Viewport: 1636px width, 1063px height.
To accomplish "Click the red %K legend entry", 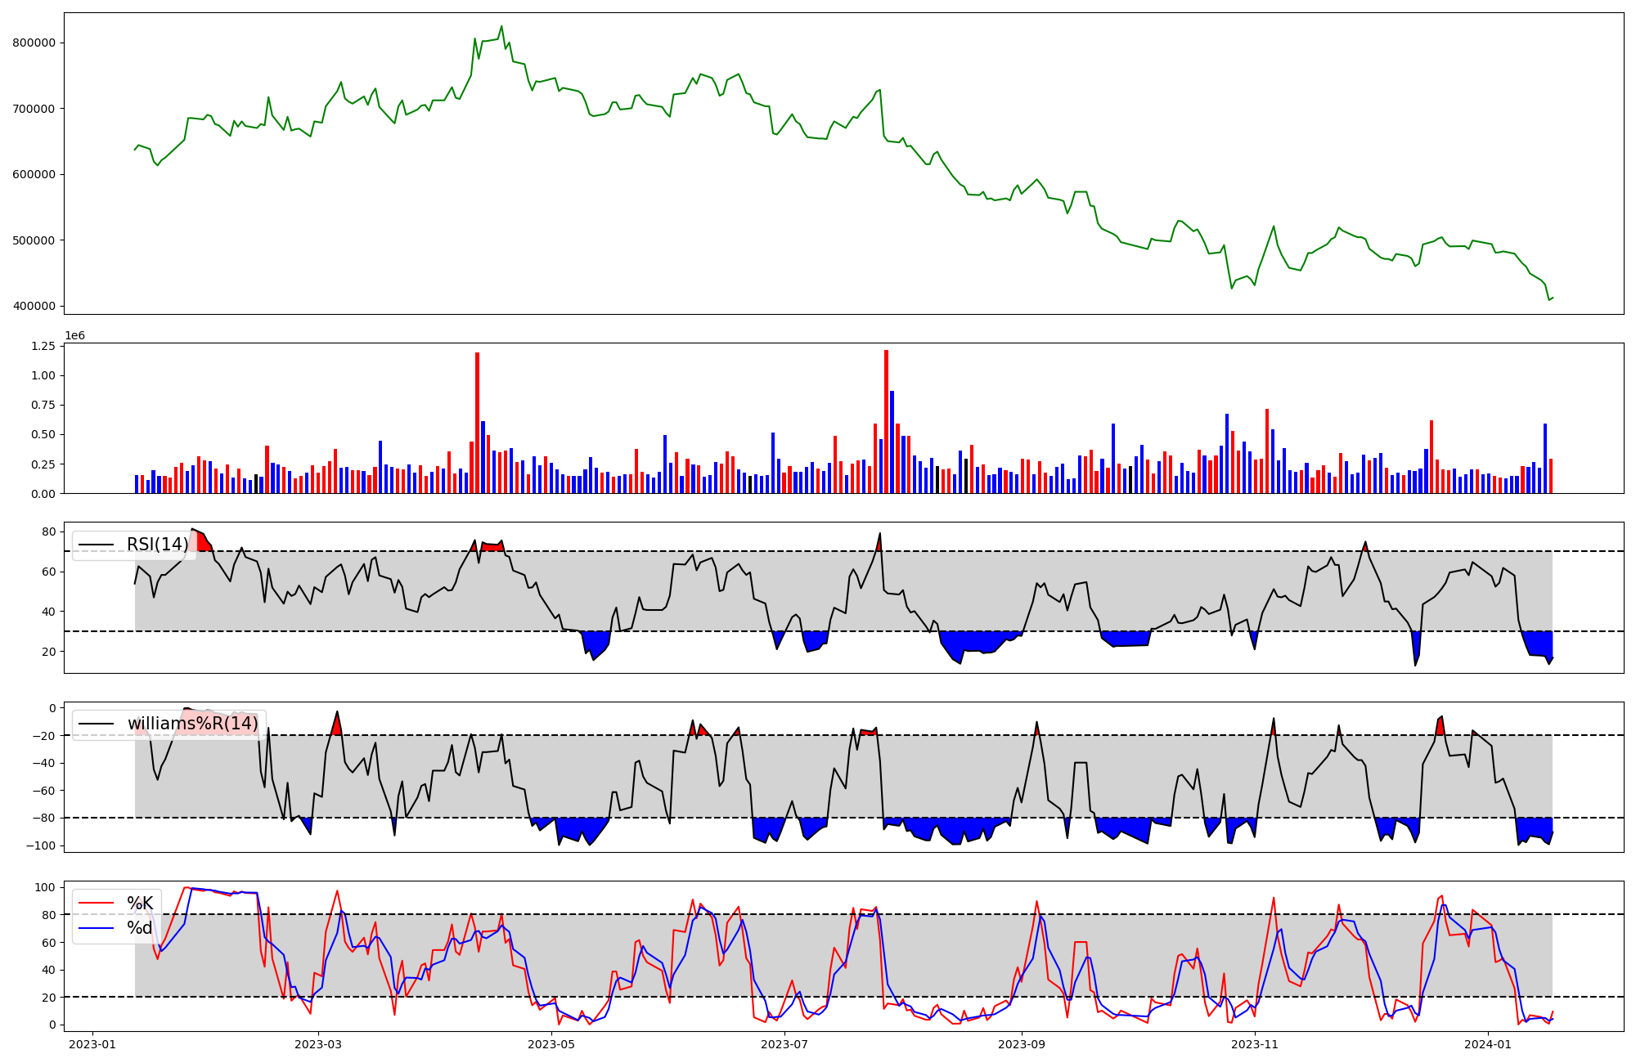I will (x=140, y=904).
